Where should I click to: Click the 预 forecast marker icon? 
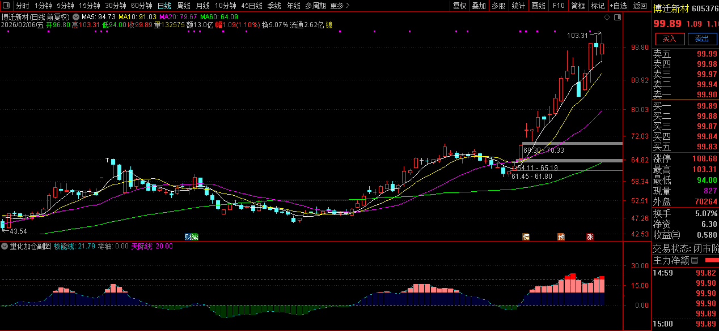click(x=561, y=237)
